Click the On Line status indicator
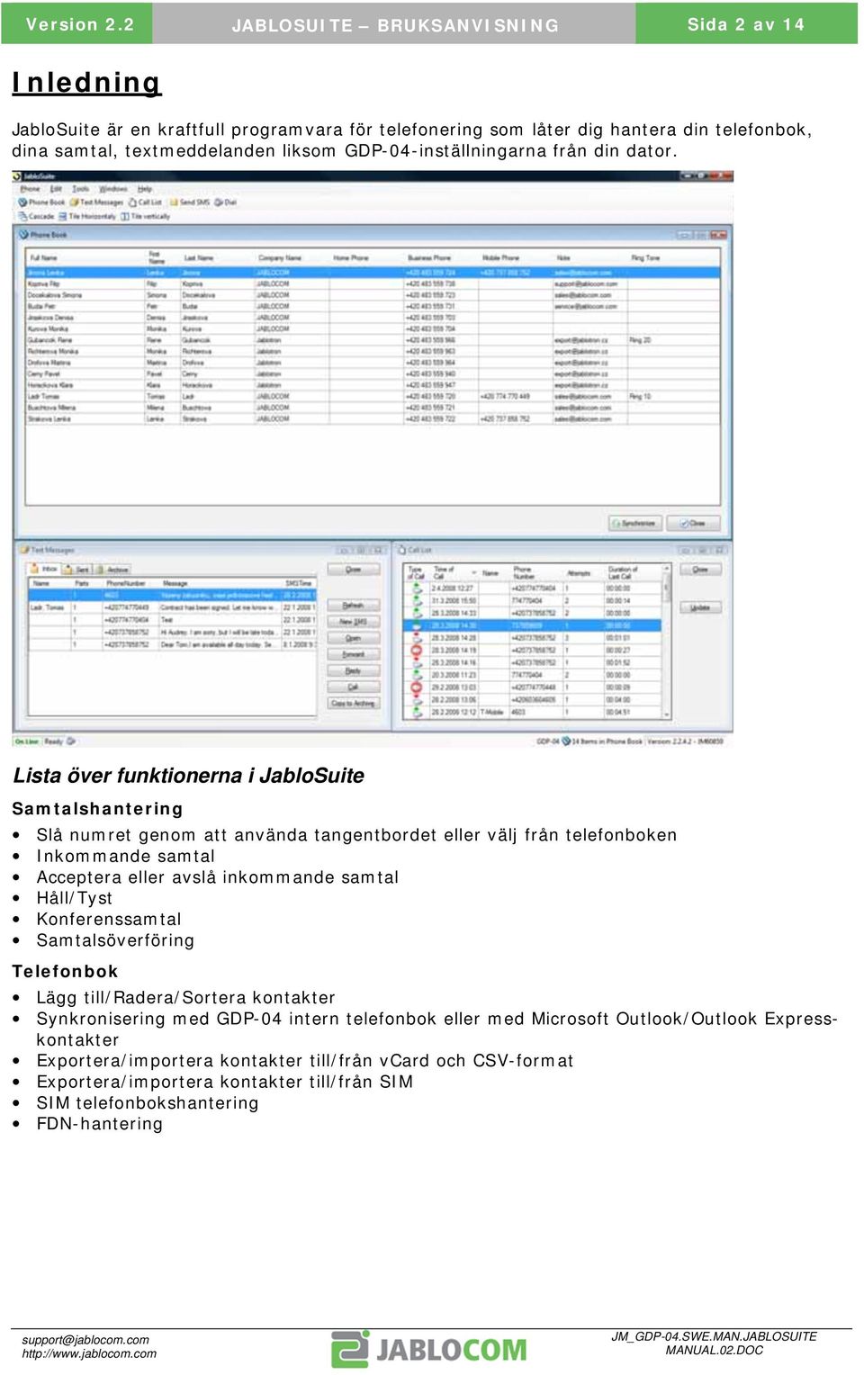 (26, 741)
